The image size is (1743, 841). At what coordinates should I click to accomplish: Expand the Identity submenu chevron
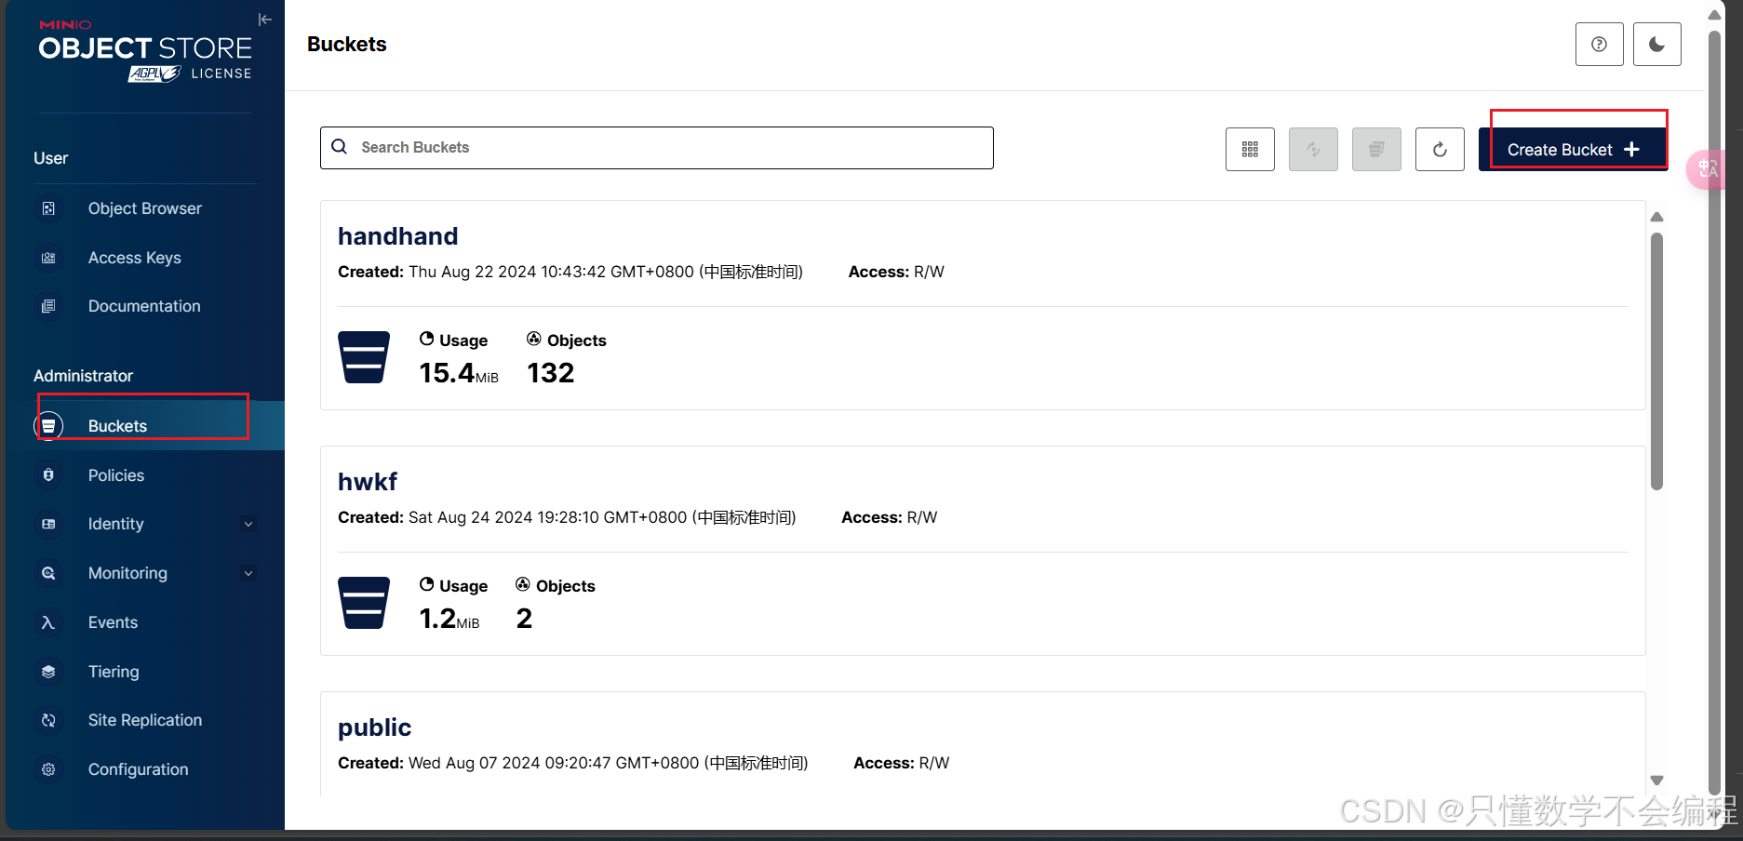click(x=248, y=524)
